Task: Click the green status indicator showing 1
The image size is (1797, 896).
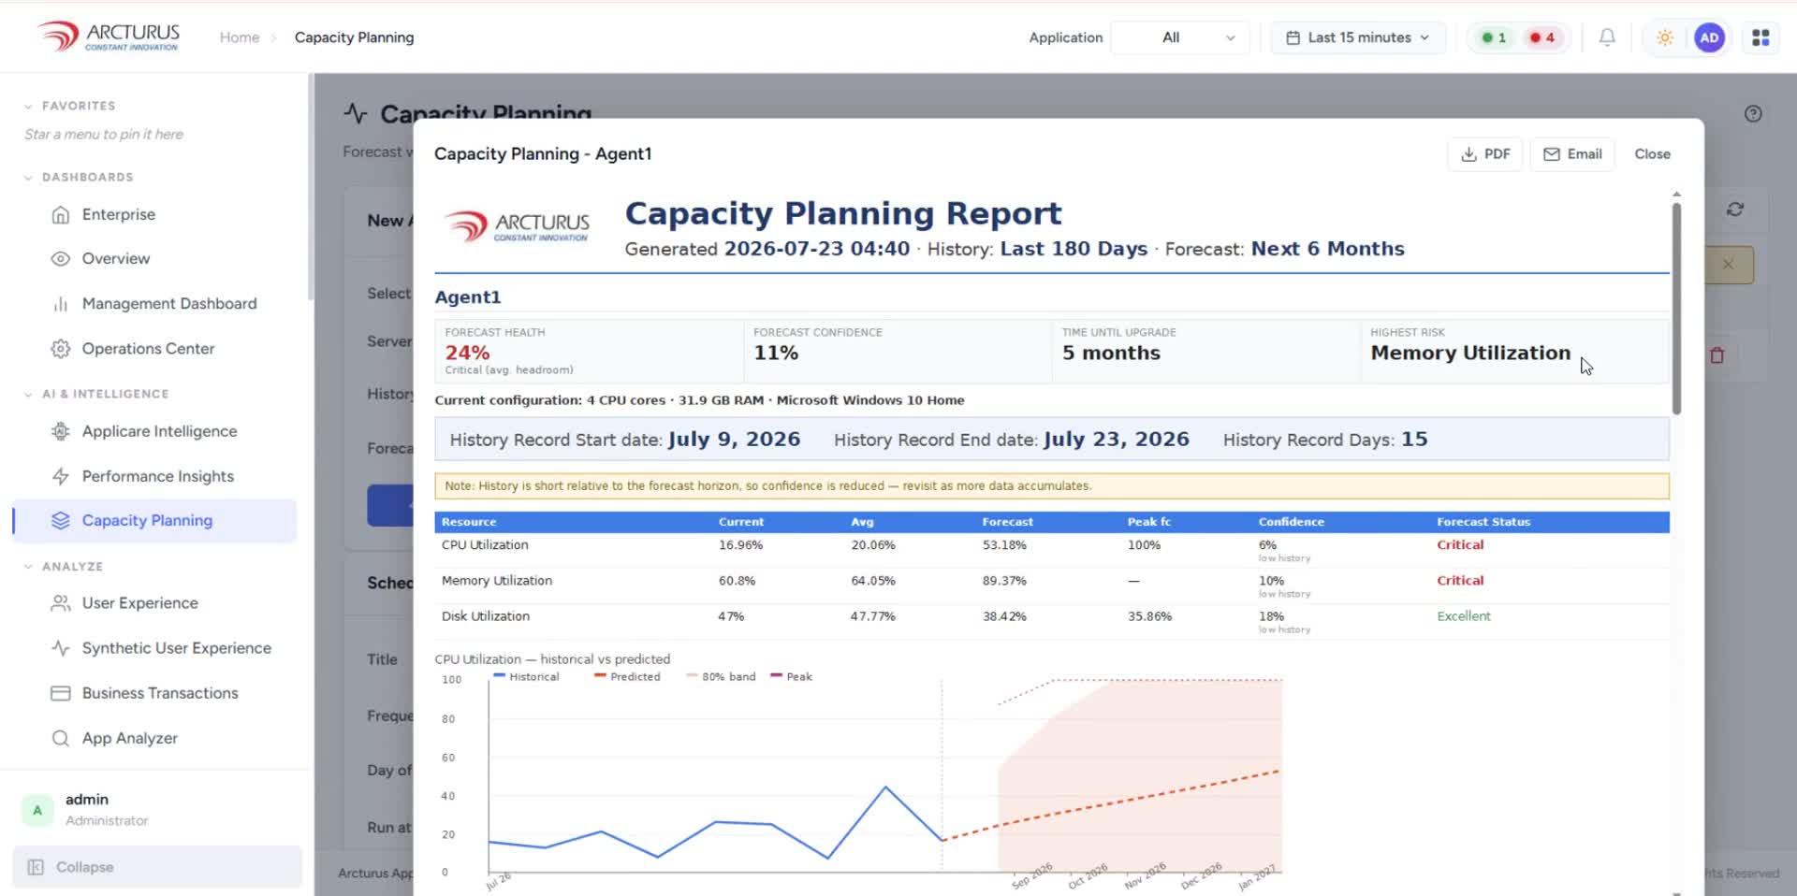Action: click(1494, 37)
